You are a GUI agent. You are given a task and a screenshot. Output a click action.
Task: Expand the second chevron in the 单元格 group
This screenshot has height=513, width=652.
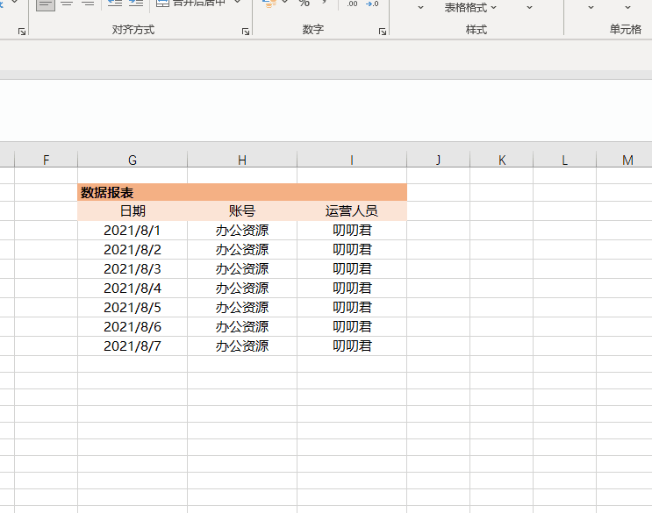pos(628,8)
